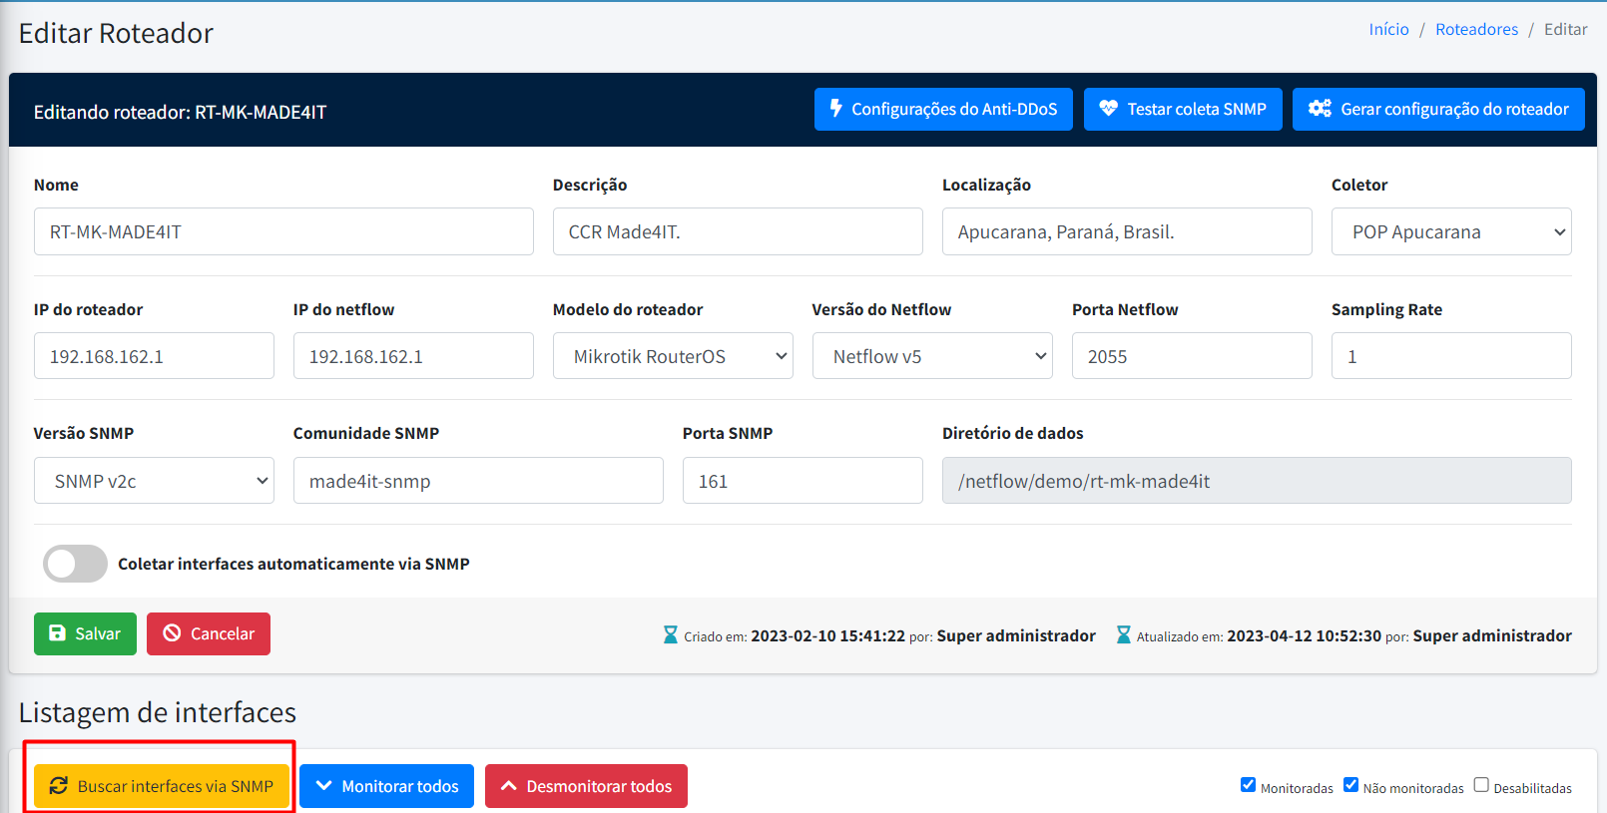Click the Descrição input field

[x=738, y=231]
